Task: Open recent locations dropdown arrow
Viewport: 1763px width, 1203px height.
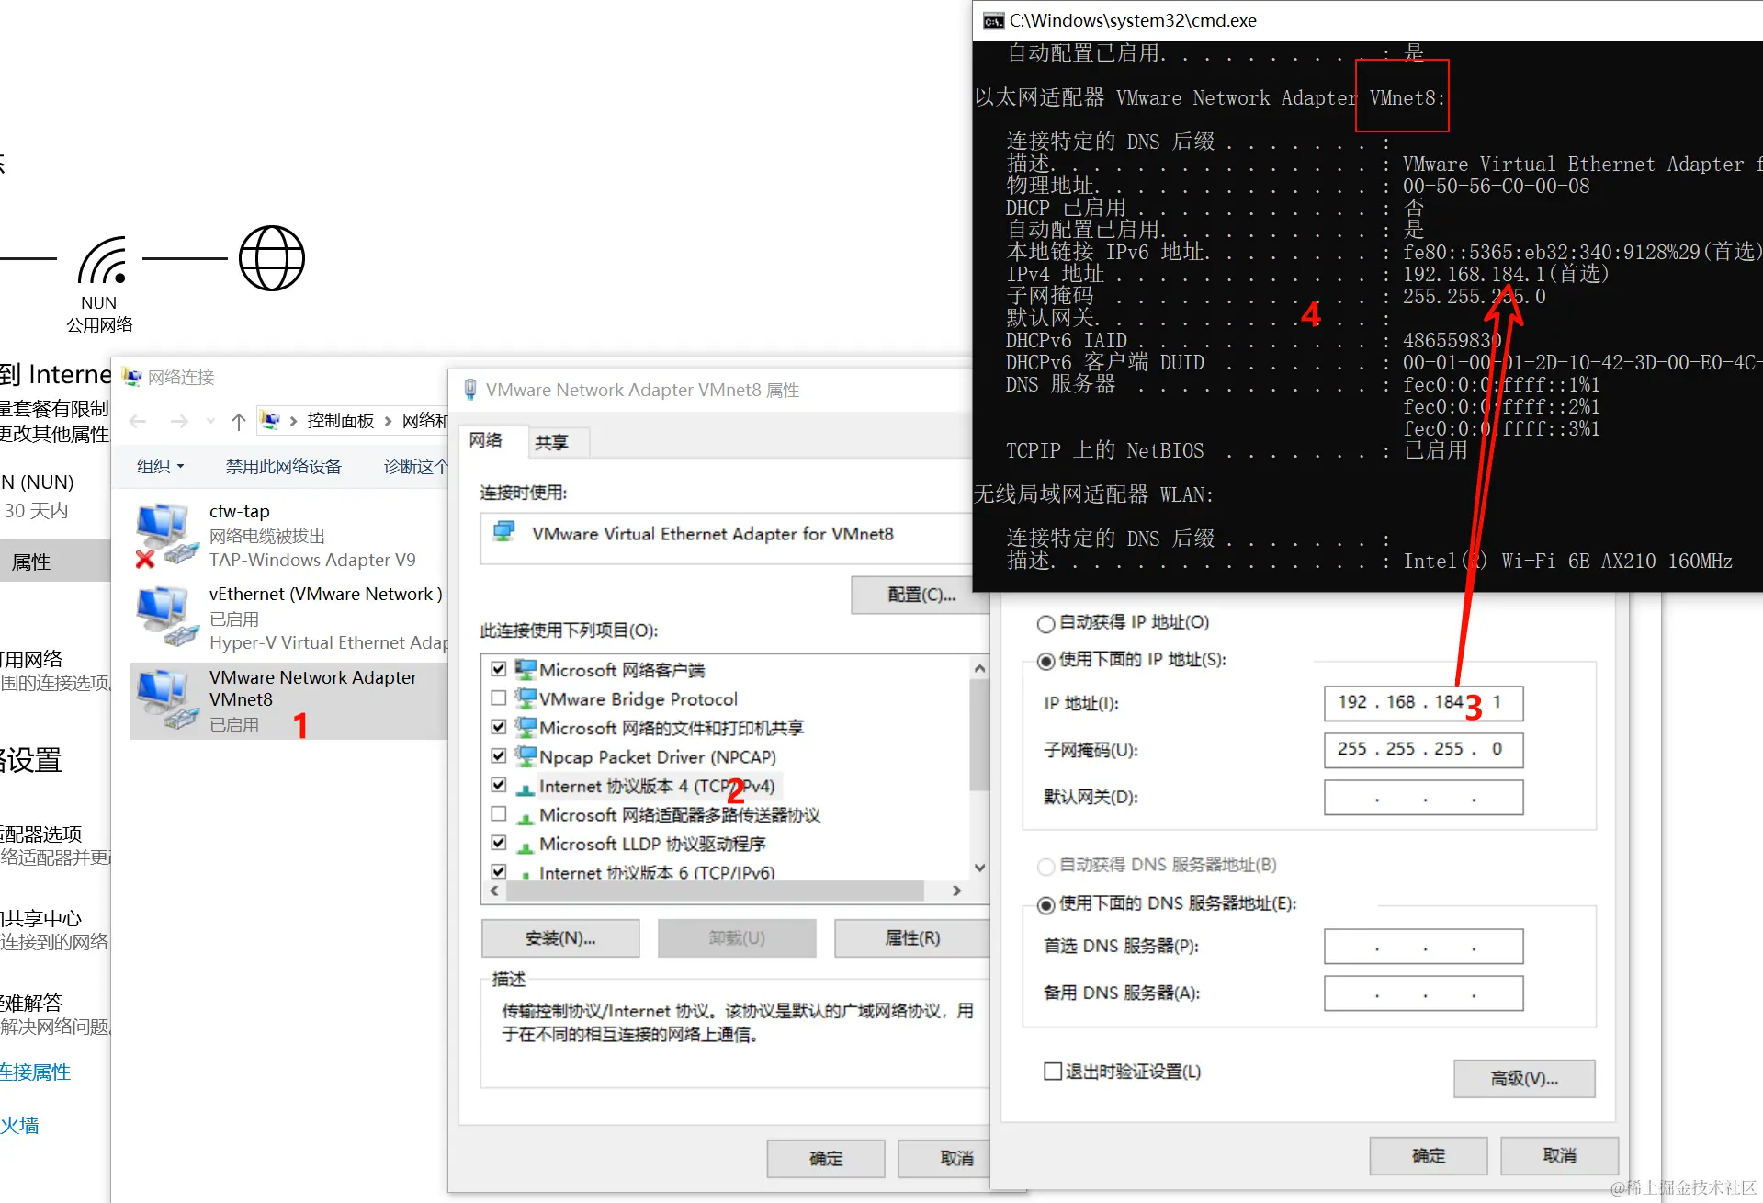Action: click(210, 422)
